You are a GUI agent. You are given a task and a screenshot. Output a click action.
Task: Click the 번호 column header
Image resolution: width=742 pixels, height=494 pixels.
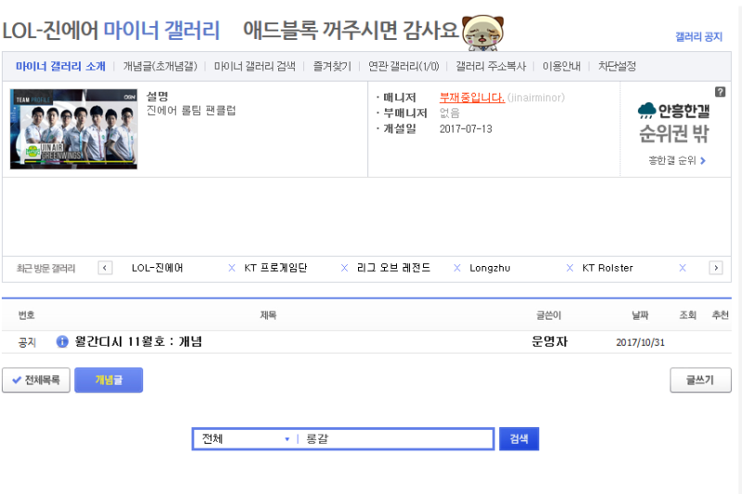pyautogui.click(x=27, y=315)
